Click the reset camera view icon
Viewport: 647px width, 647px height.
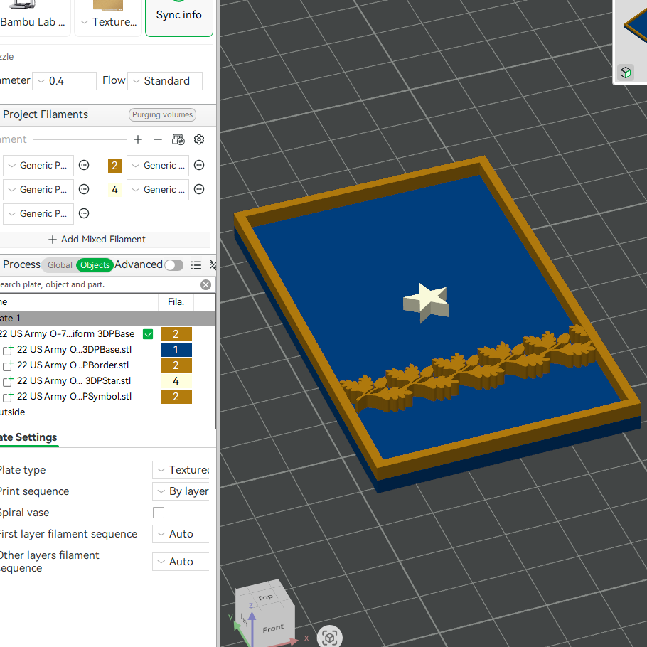(x=330, y=638)
